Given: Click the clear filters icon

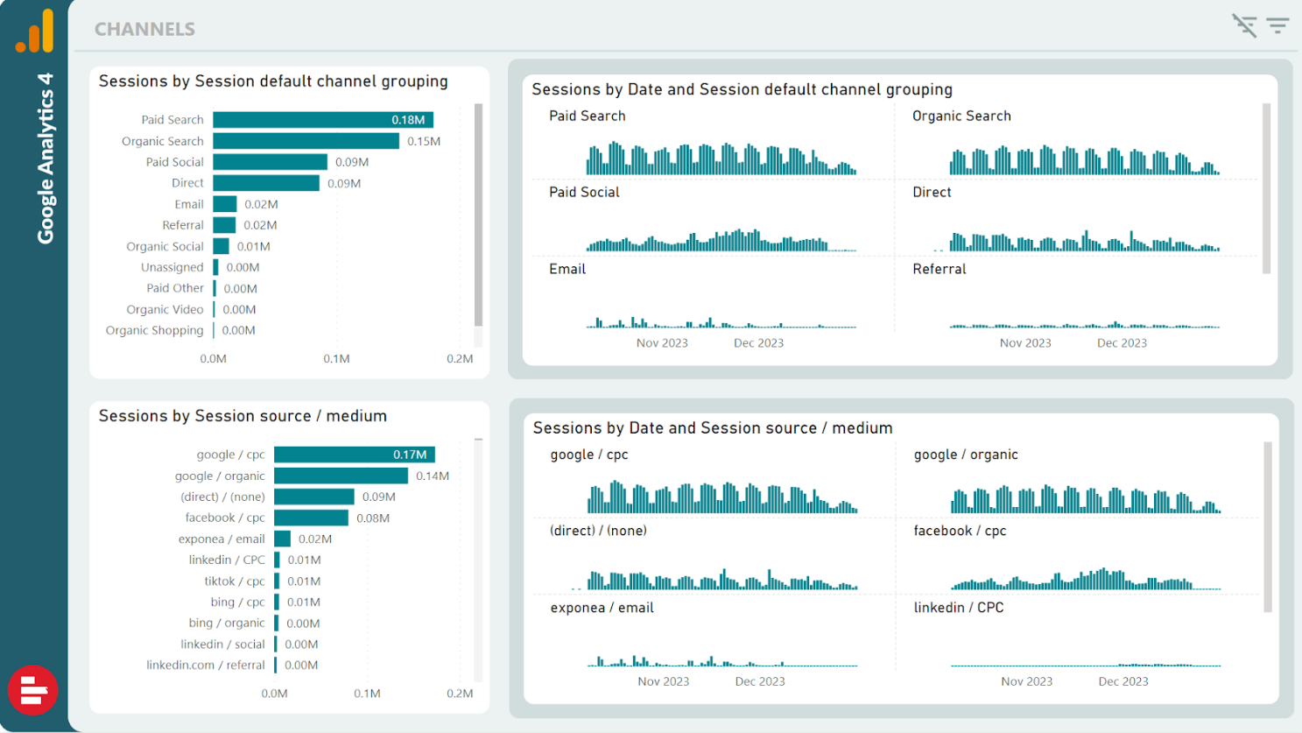Looking at the screenshot, I should pyautogui.click(x=1244, y=25).
